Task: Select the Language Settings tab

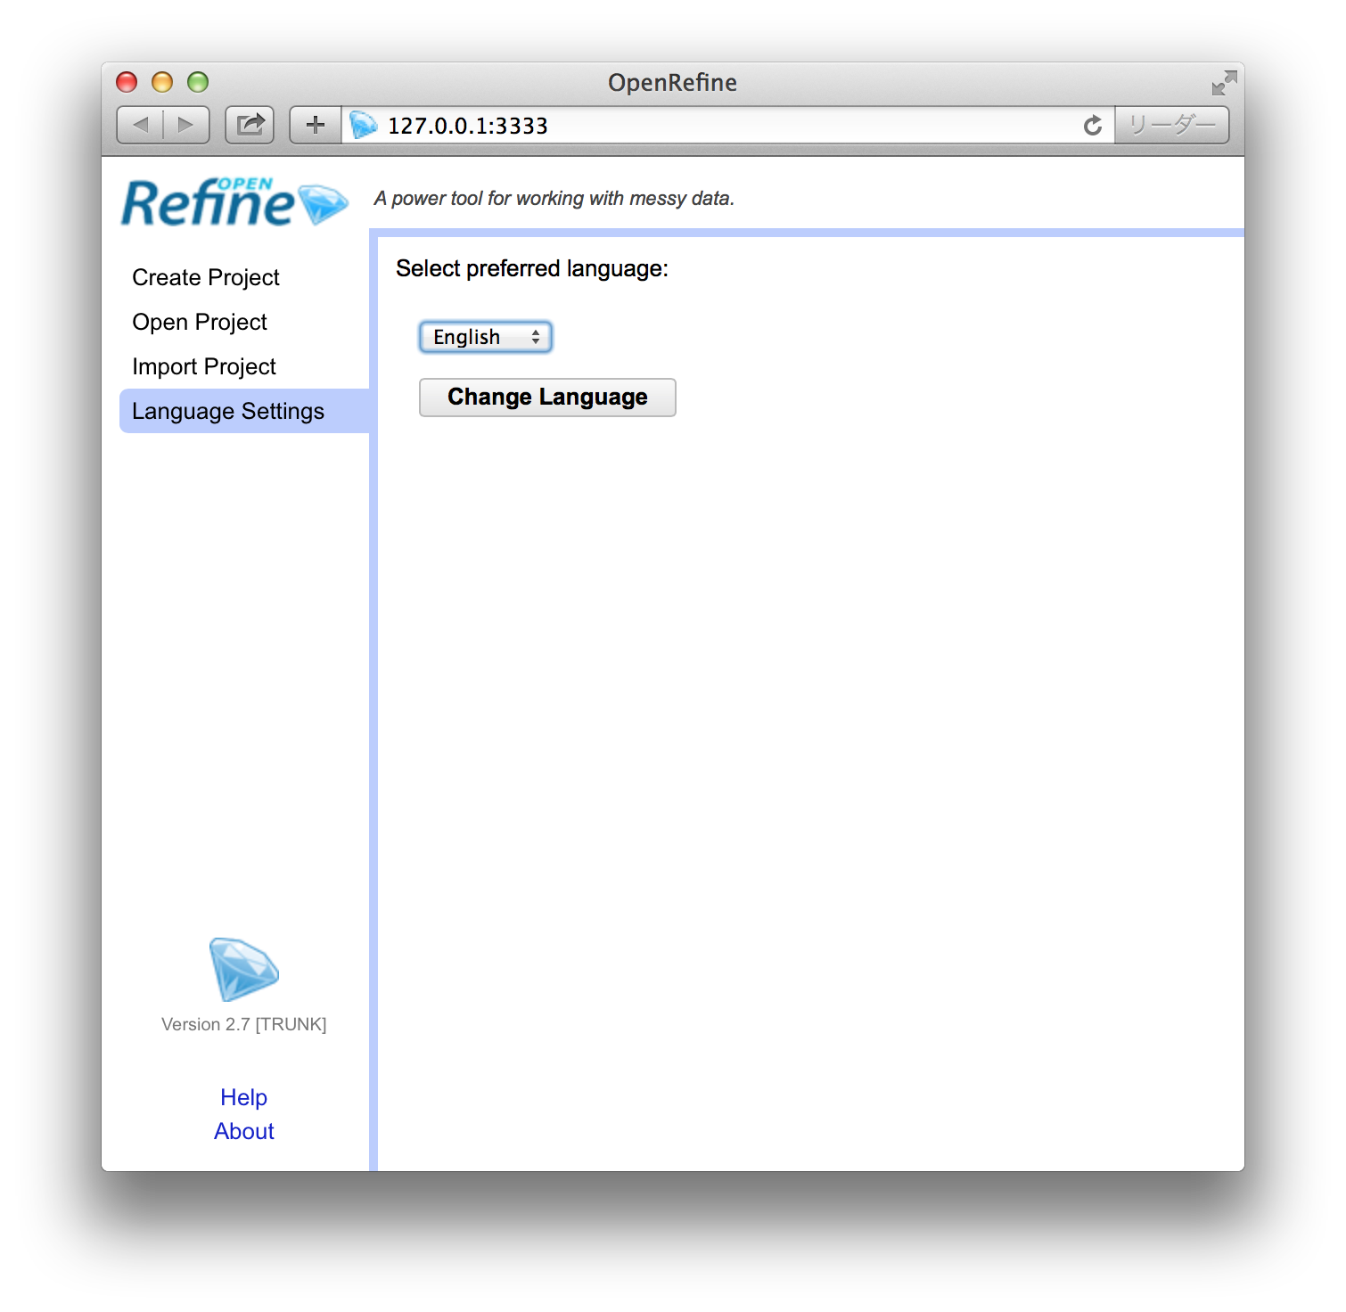Action: click(x=244, y=411)
